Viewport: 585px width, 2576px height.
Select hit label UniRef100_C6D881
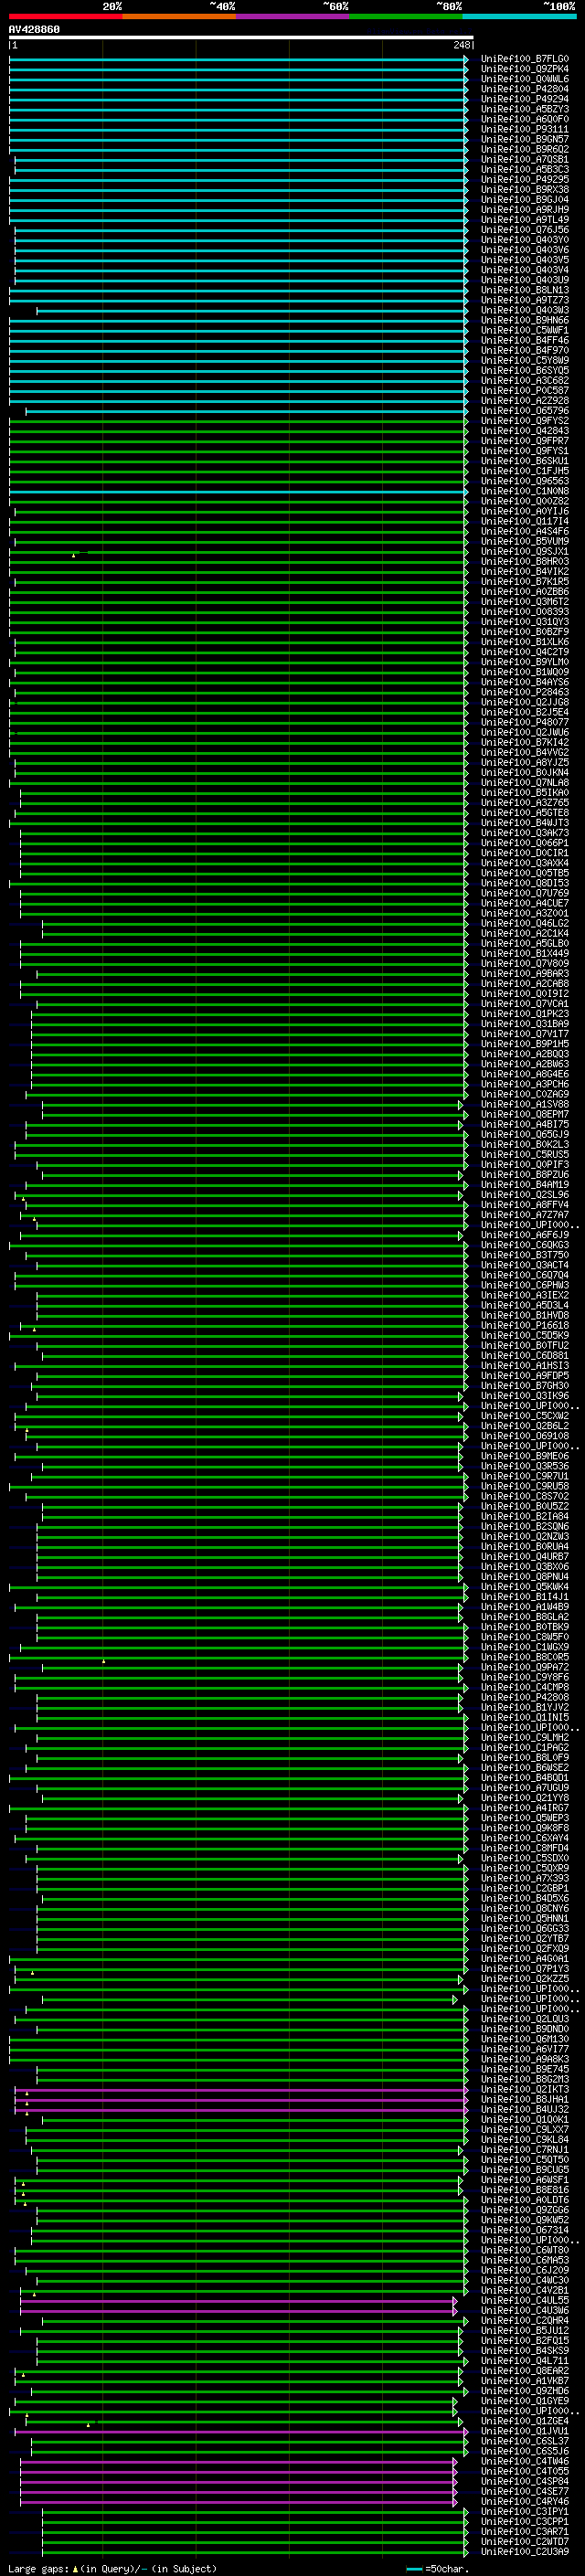click(525, 1356)
